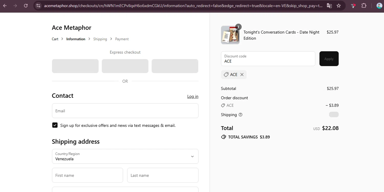This screenshot has width=384, height=192.
Task: Go back with the browser back arrow
Action: pyautogui.click(x=5, y=6)
